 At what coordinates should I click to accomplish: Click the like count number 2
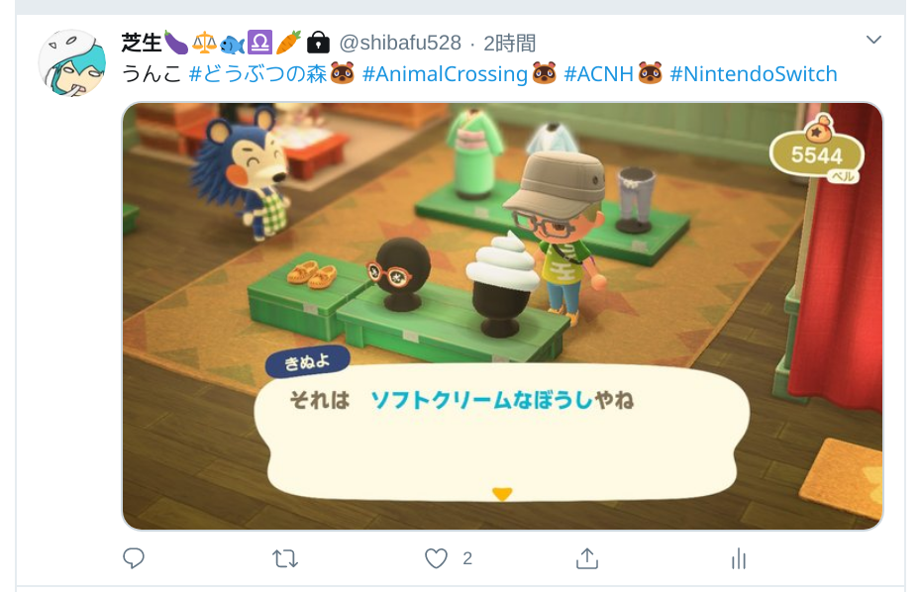tap(467, 558)
